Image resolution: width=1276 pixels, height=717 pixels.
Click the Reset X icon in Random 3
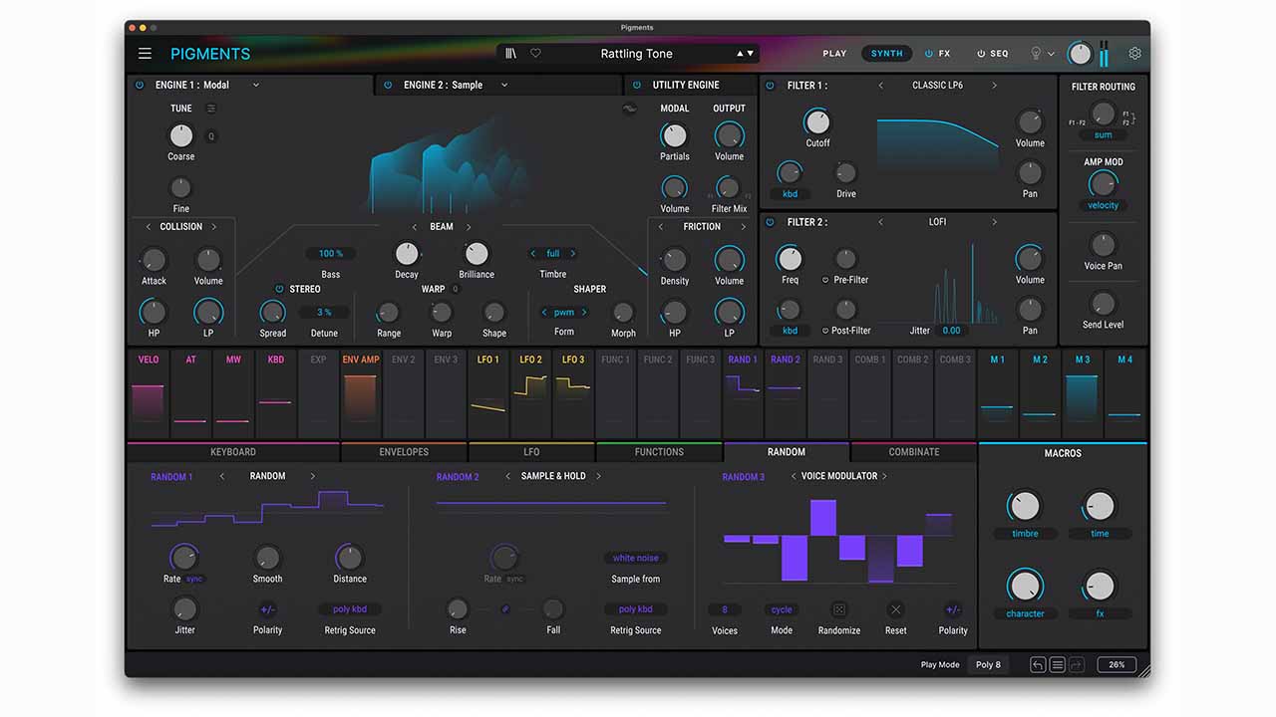(895, 609)
